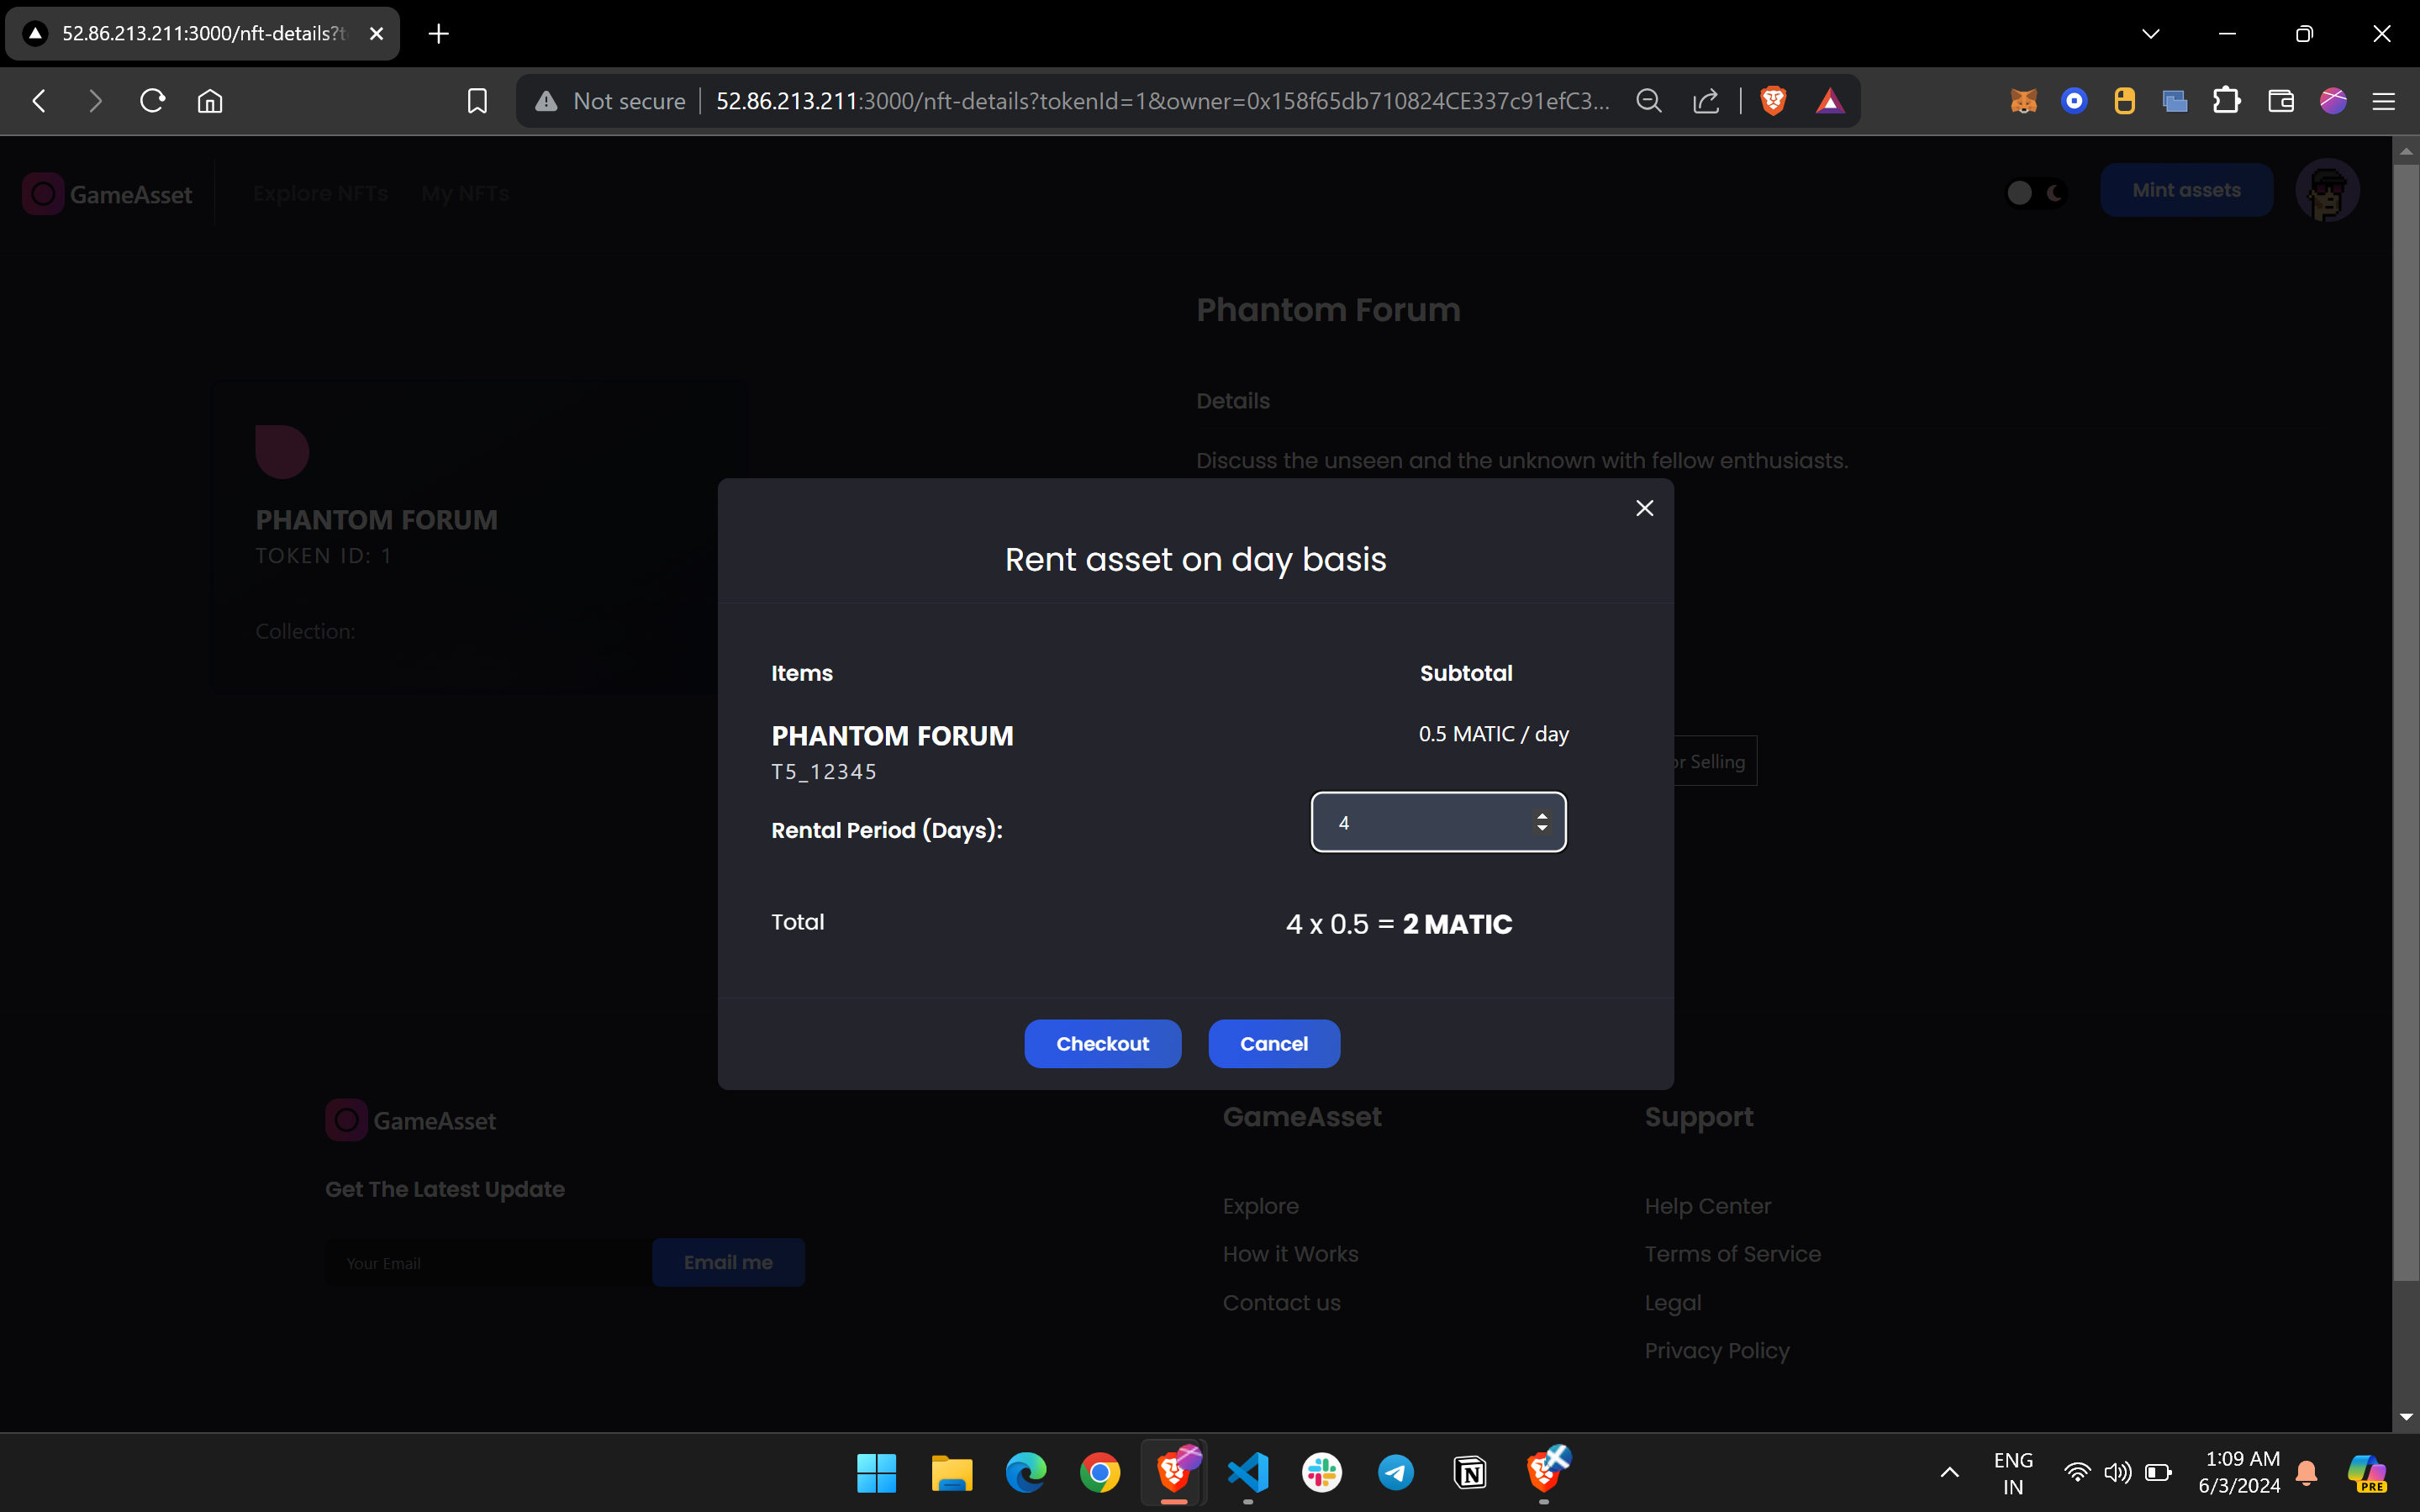
Task: Open the extensions puzzle icon
Action: click(x=2226, y=101)
